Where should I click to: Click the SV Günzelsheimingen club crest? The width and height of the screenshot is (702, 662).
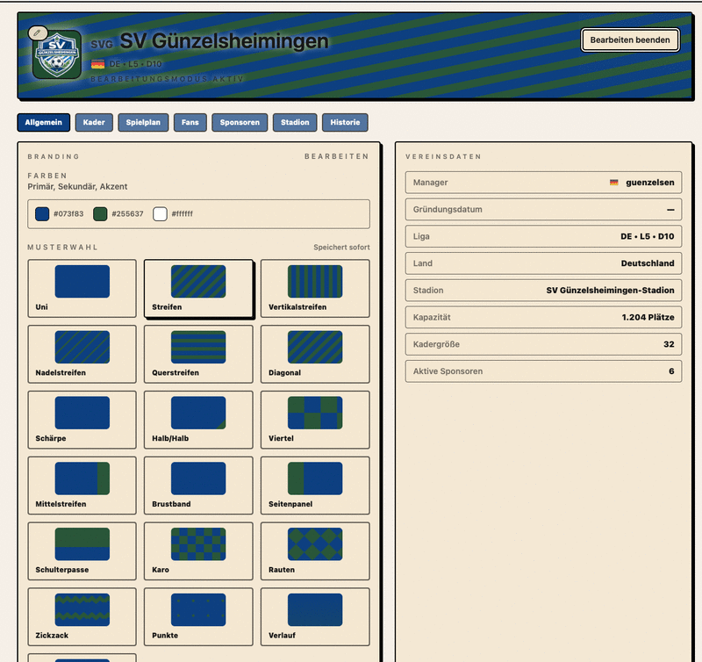[x=58, y=54]
